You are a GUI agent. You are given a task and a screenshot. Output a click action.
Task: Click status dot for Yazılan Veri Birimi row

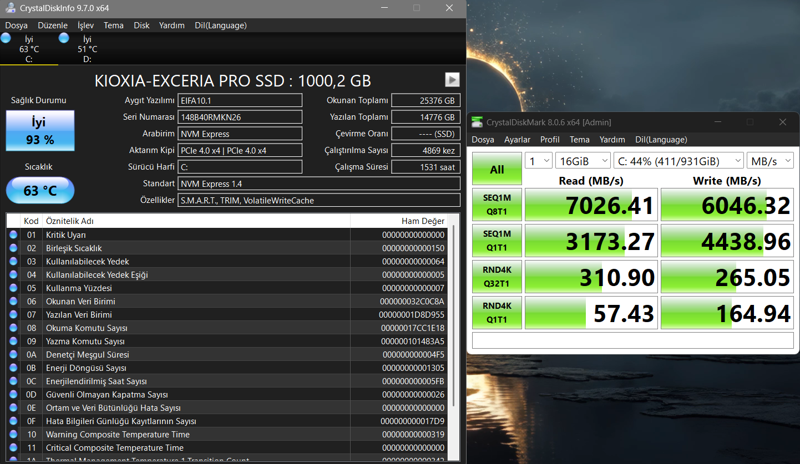point(13,315)
